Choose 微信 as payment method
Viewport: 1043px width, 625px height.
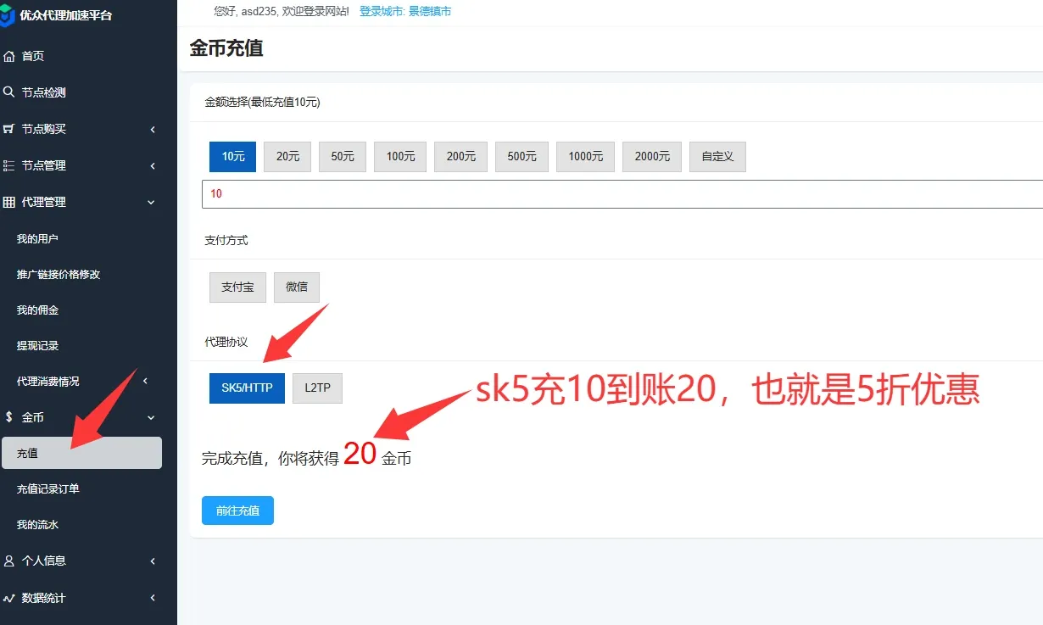tap(297, 287)
